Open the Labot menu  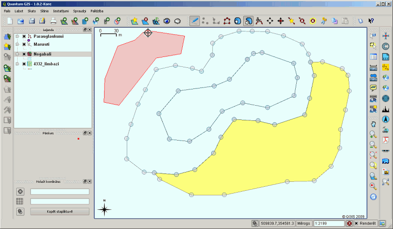point(19,11)
